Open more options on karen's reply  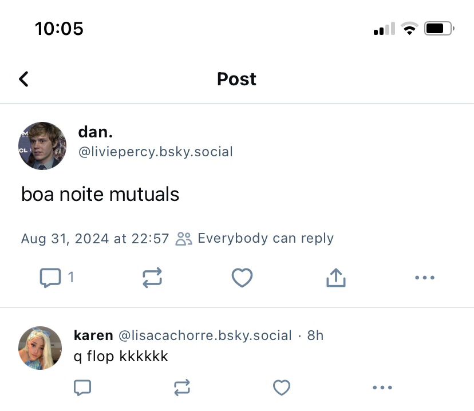pyautogui.click(x=382, y=388)
